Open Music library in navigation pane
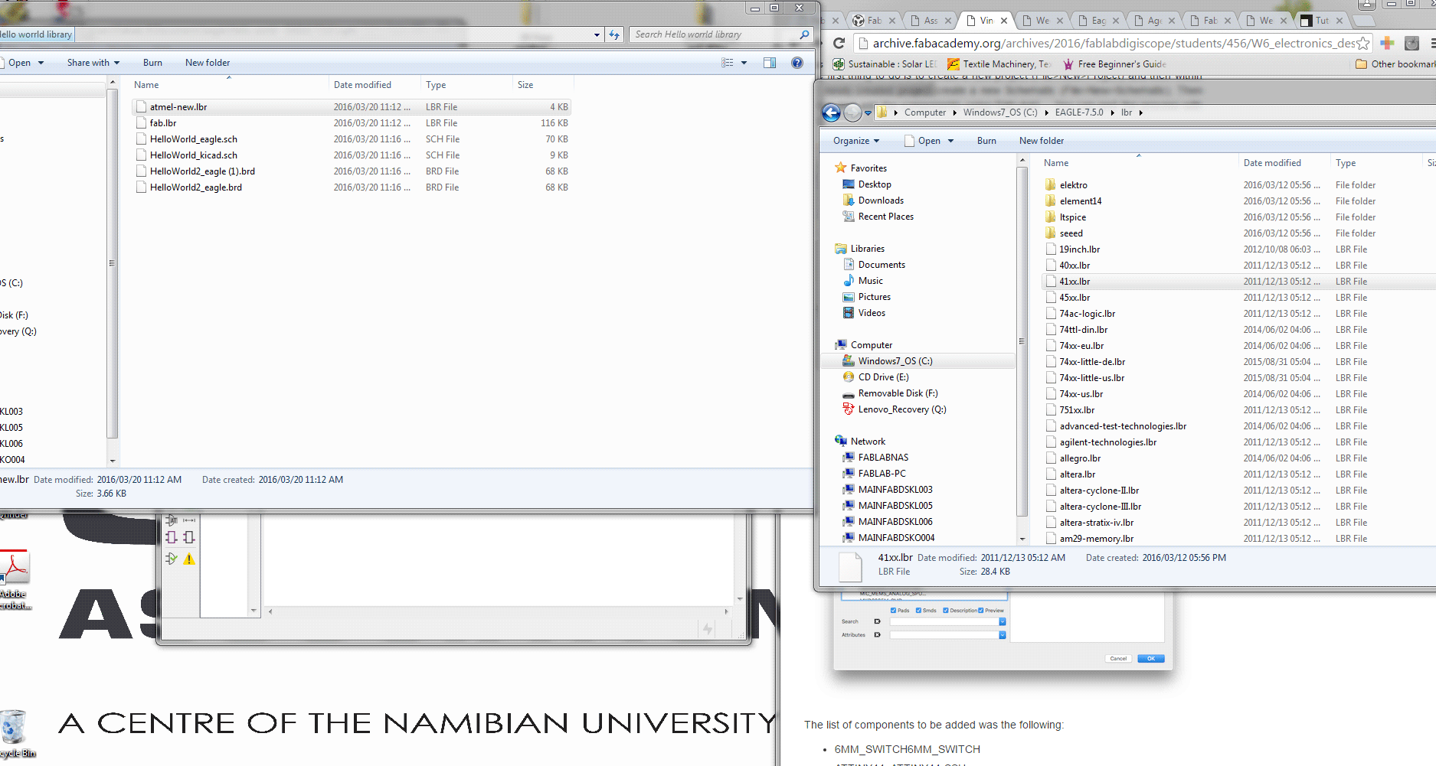 coord(870,281)
